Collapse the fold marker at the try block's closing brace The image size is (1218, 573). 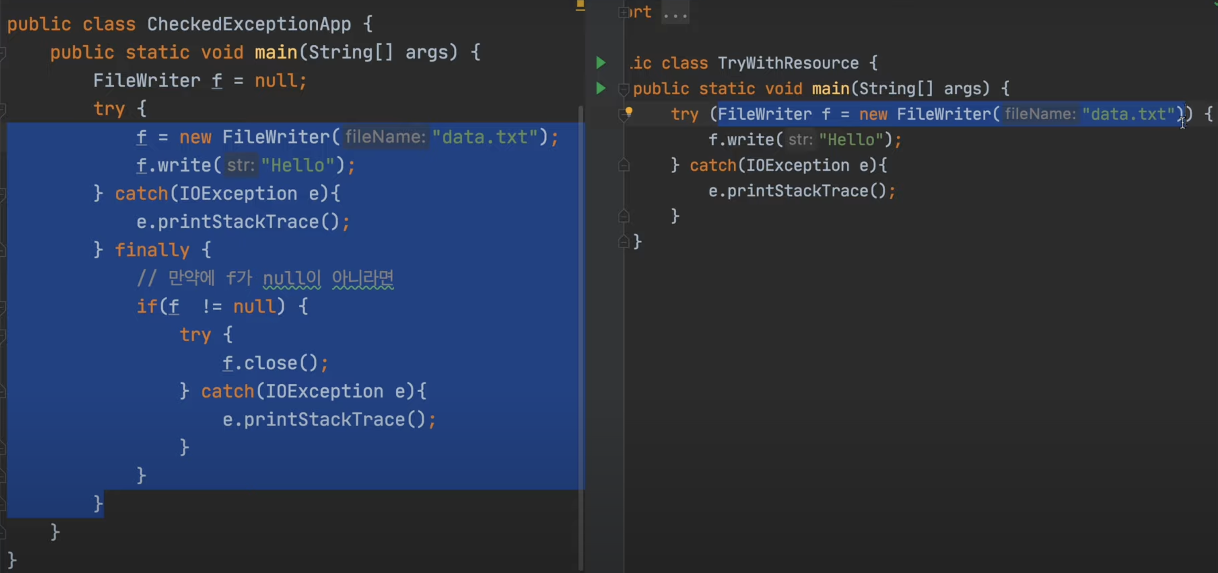624,217
